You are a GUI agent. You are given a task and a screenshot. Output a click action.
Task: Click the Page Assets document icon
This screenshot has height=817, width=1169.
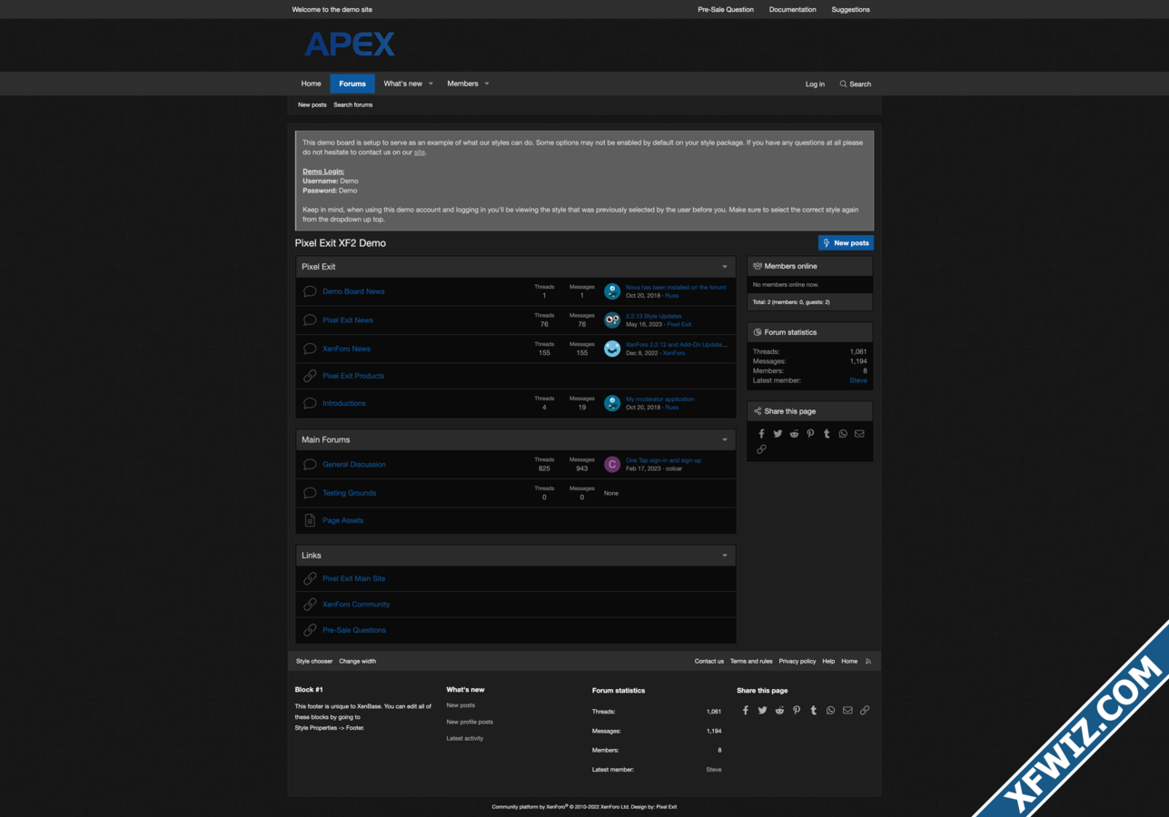coord(310,520)
